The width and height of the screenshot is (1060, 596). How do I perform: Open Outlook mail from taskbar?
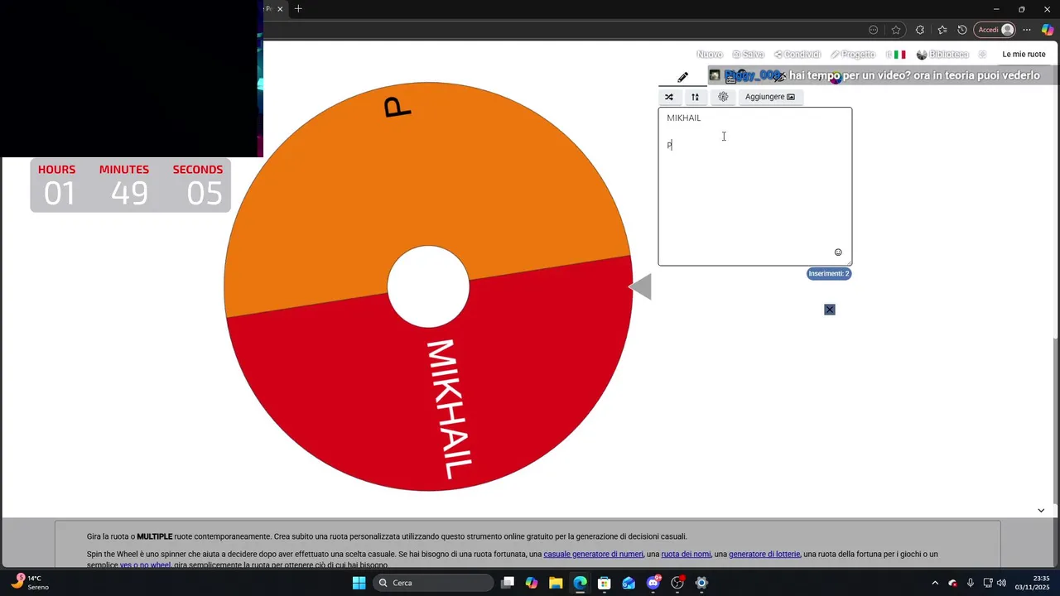coord(629,583)
